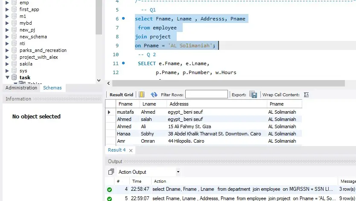The image size is (356, 201).
Task: Copy action output icon
Action: [111, 172]
